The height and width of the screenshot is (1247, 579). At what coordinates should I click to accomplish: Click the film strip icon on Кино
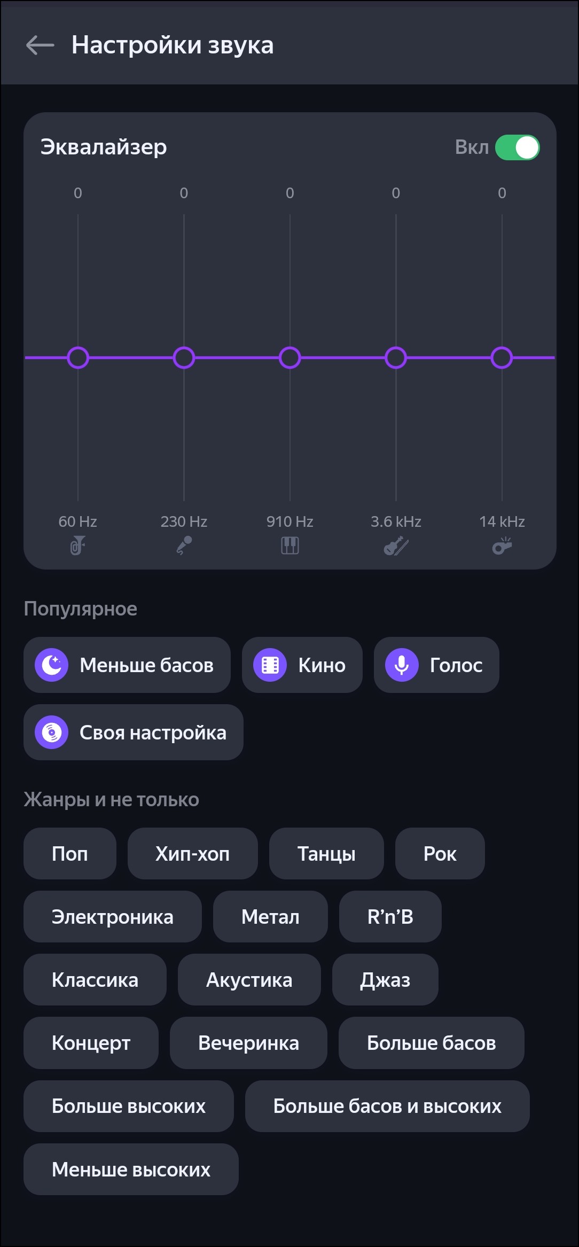[270, 665]
